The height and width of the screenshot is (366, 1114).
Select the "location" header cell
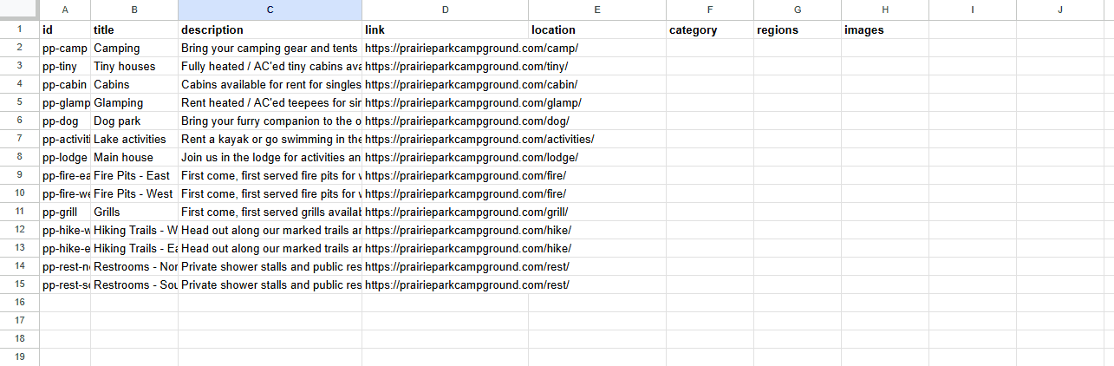point(596,30)
